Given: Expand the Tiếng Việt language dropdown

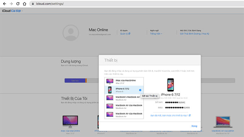Looking at the screenshot, I should 156,34.
